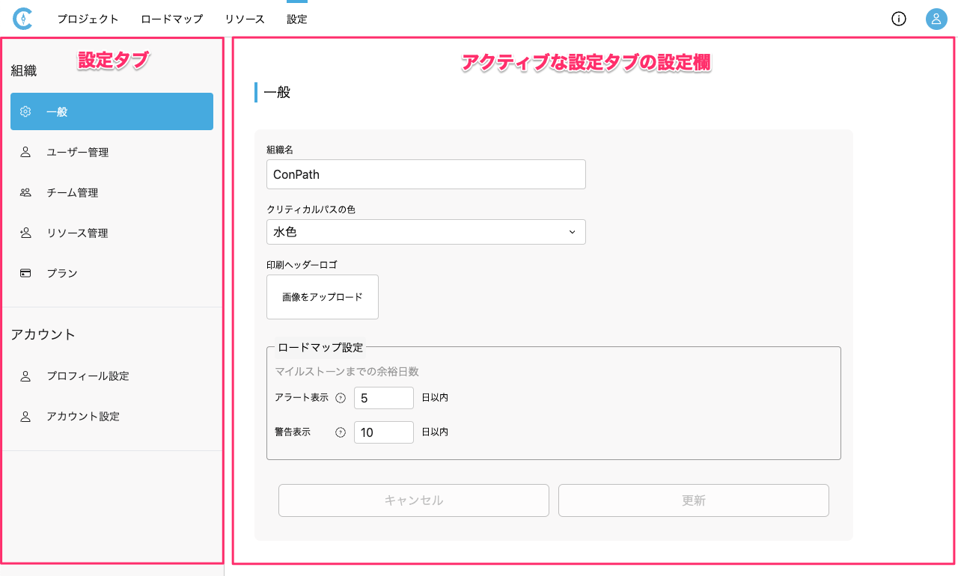This screenshot has height=576, width=958.
Task: Click the icon beside リソース管理
Action: pyautogui.click(x=25, y=233)
